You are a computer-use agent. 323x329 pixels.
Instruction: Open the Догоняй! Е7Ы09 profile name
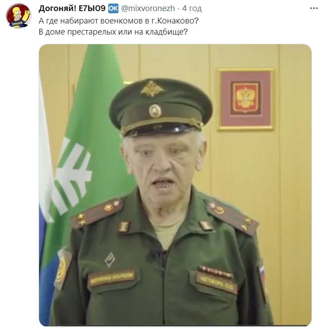click(72, 8)
